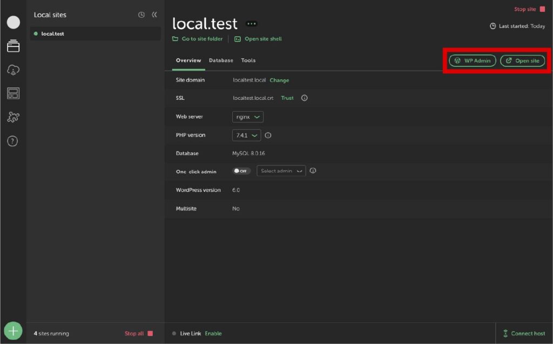Viewport: 553px width, 344px height.
Task: Show PHP version info icon
Action: click(268, 135)
